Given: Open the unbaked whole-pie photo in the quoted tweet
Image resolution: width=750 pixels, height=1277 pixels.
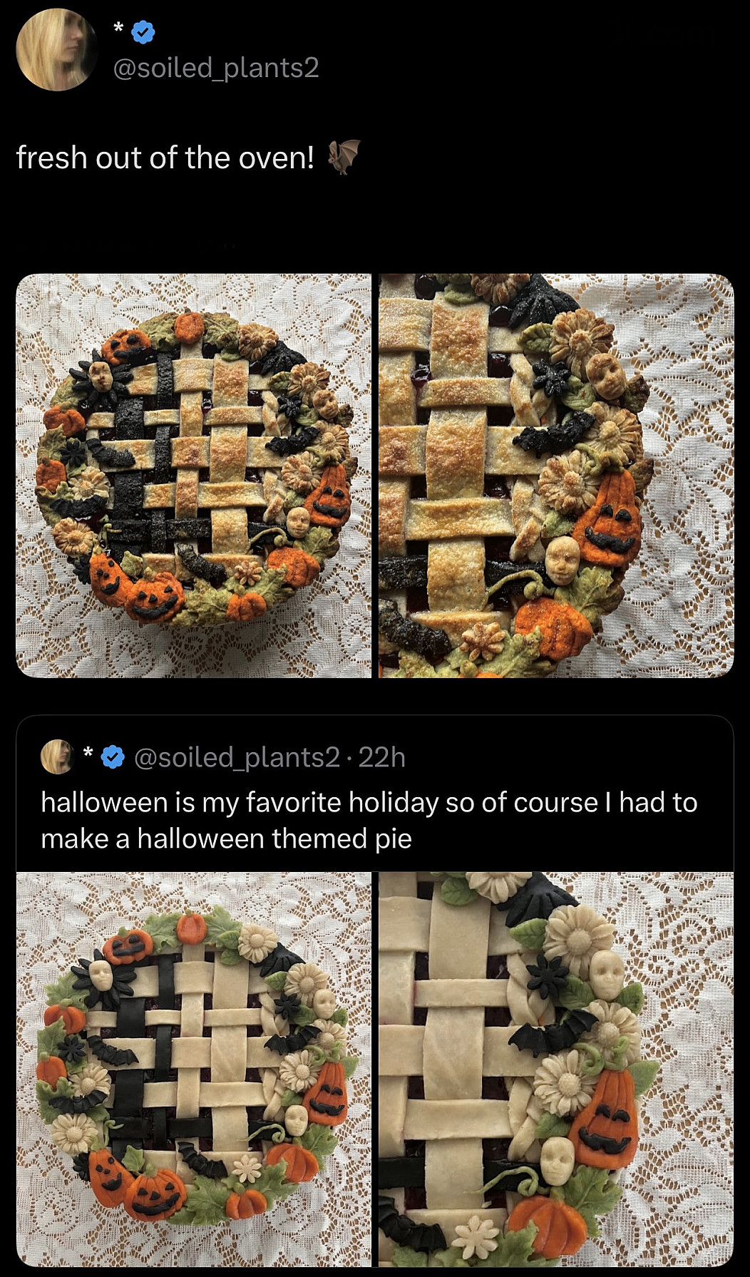Looking at the screenshot, I should tap(194, 1068).
